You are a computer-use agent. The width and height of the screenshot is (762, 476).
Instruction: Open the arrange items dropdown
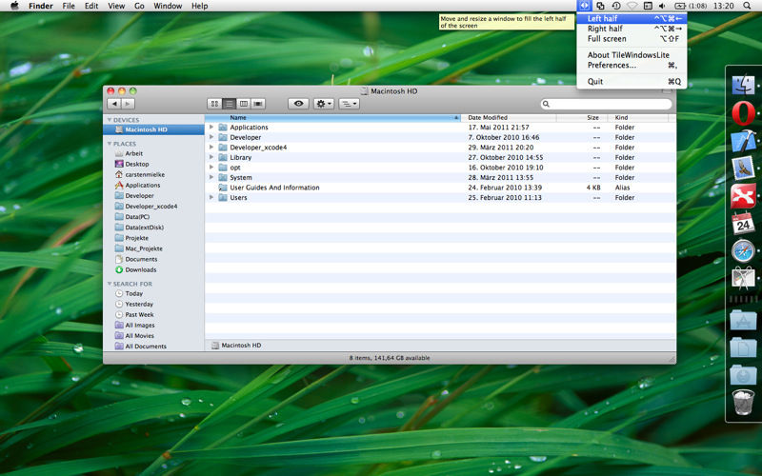349,104
